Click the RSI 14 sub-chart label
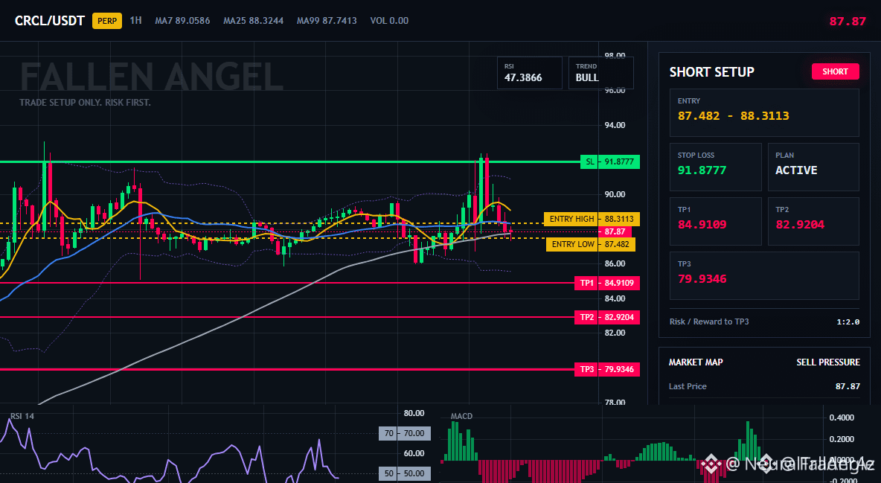 pyautogui.click(x=22, y=417)
